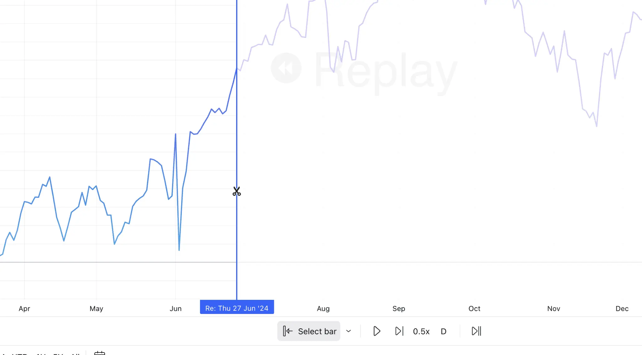Click the scissors cut point on chart
Viewport: 642px width, 355px height.
pyautogui.click(x=237, y=191)
